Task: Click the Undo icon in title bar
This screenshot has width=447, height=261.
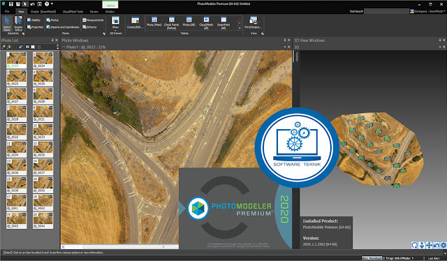Action: pos(32,4)
